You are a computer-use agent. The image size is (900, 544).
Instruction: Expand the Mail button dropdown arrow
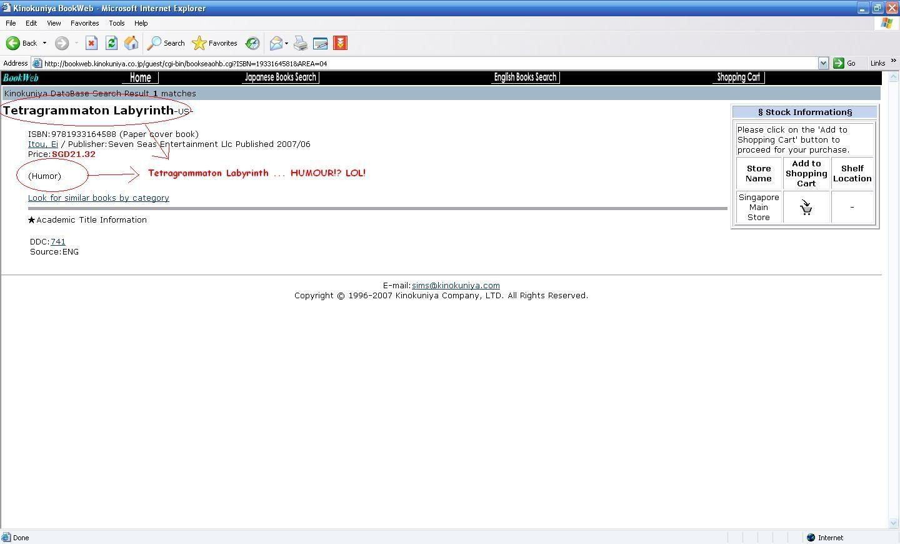coord(286,43)
